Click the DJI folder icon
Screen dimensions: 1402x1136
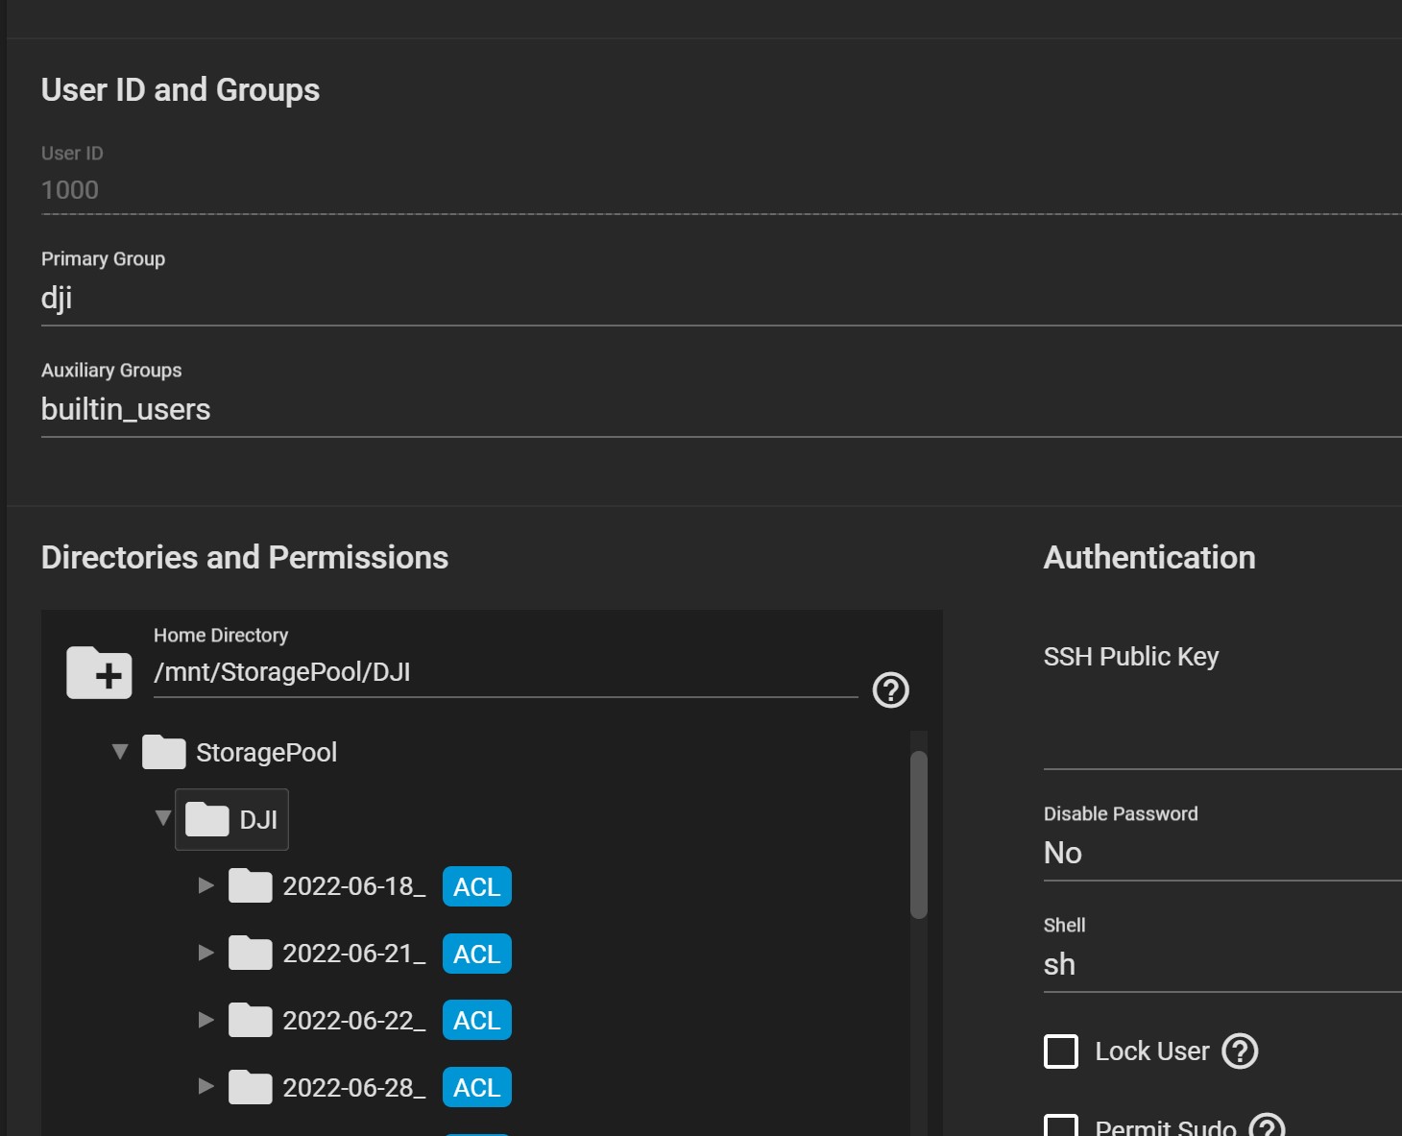(207, 819)
